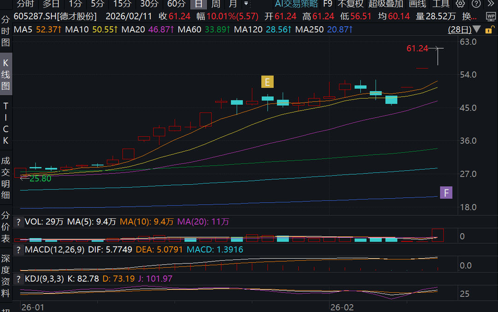Expand more periods dropdown after 月
Screen dimensions: 498x312
coord(246,4)
